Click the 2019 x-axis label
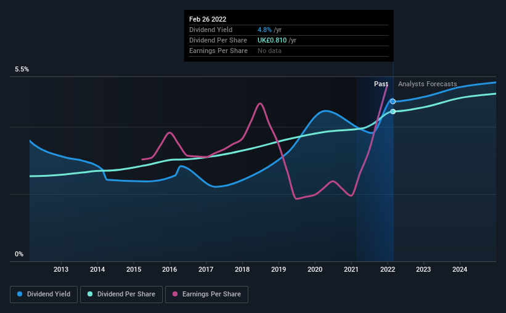This screenshot has width=506, height=313. [x=279, y=269]
